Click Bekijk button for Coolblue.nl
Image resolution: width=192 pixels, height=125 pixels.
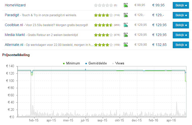point(181,25)
